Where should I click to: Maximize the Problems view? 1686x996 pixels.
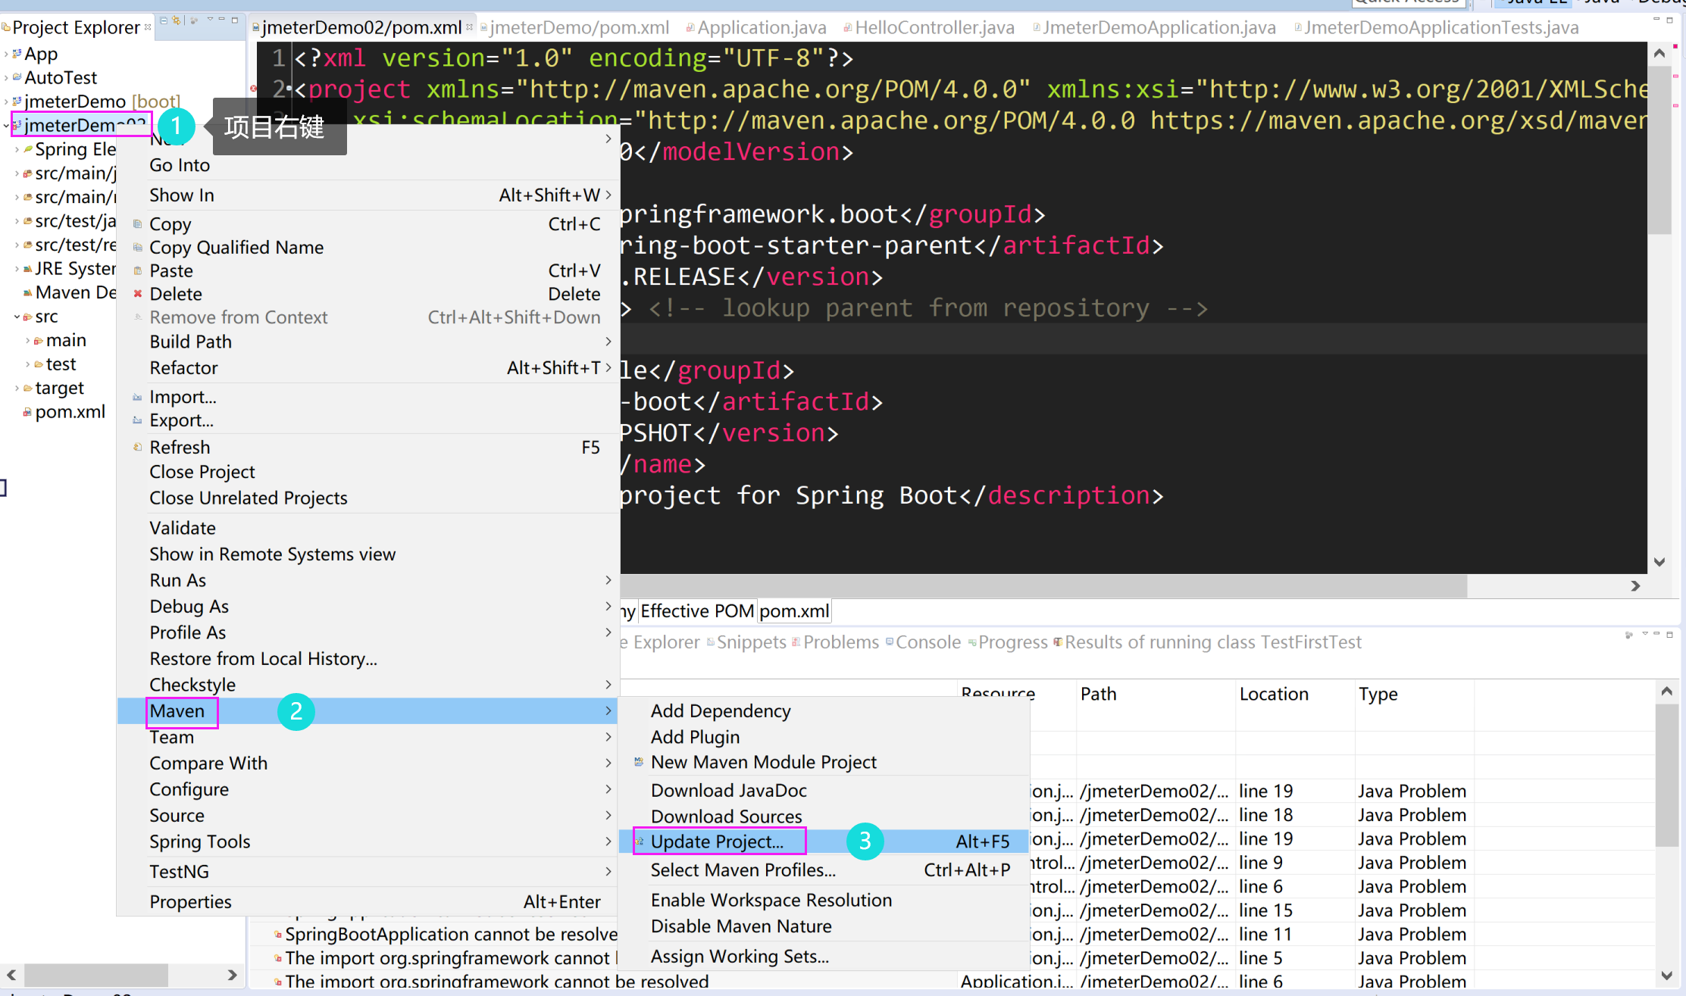(1669, 635)
